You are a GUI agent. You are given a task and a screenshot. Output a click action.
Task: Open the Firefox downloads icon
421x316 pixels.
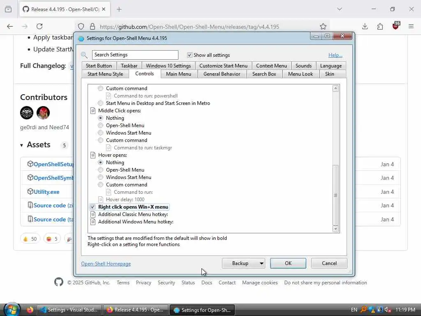(365, 26)
